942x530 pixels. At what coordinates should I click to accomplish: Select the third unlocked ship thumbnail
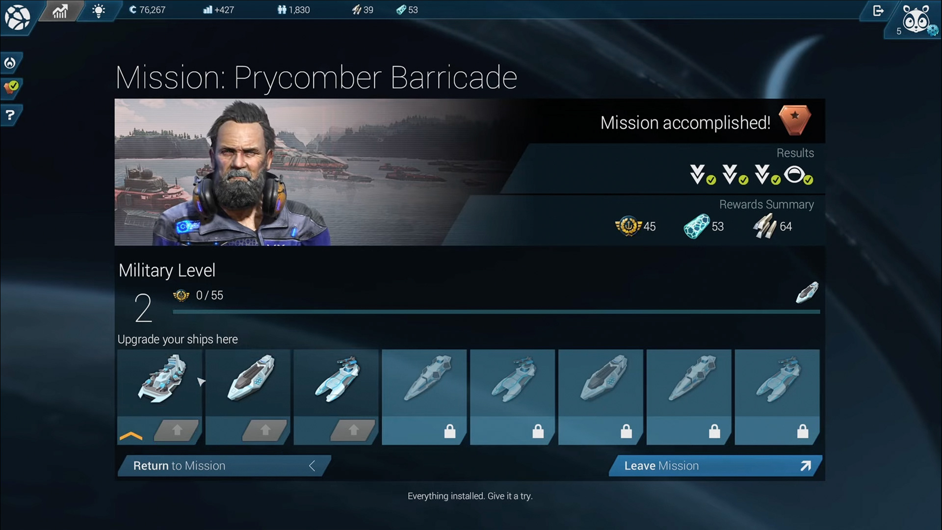tap(337, 378)
